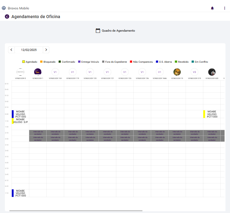Image resolution: width=230 pixels, height=213 pixels.
Task: Select the Vendedor 19 avatar
Action: tap(177, 72)
